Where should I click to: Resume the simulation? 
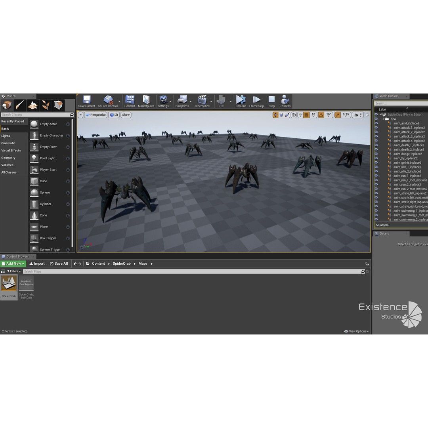[x=241, y=101]
